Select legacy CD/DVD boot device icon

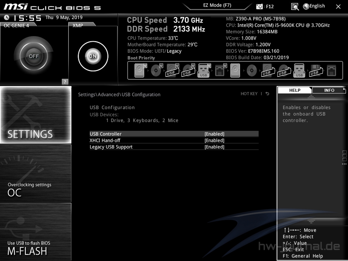coord(252,70)
